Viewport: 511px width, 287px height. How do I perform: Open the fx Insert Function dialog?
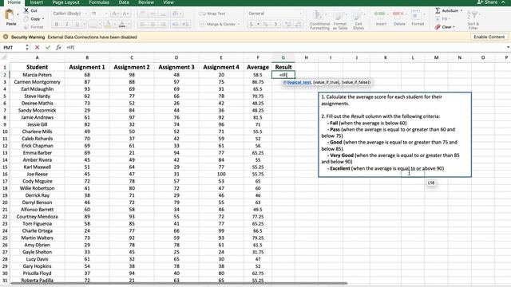click(58, 48)
